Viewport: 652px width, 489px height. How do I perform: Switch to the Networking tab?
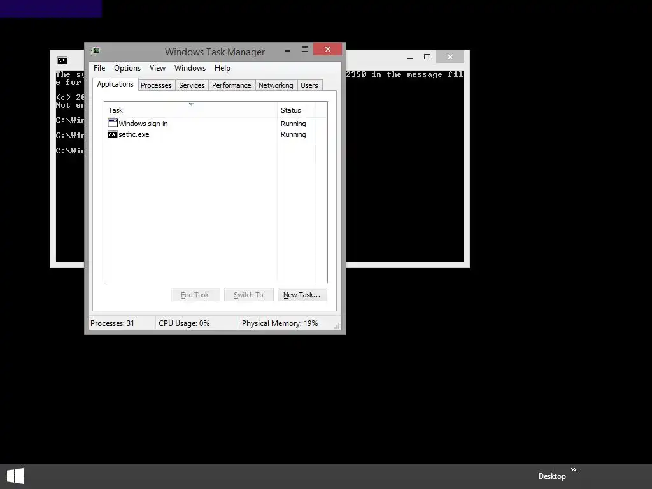[x=276, y=85]
